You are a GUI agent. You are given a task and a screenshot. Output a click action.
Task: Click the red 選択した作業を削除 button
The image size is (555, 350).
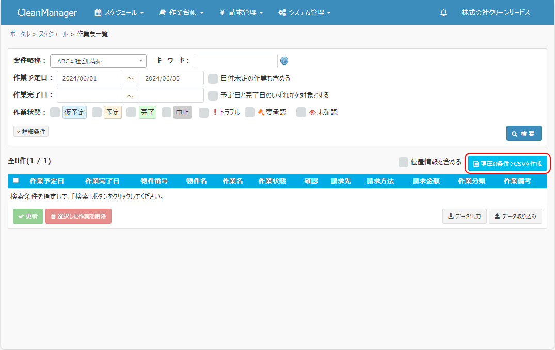click(x=78, y=216)
